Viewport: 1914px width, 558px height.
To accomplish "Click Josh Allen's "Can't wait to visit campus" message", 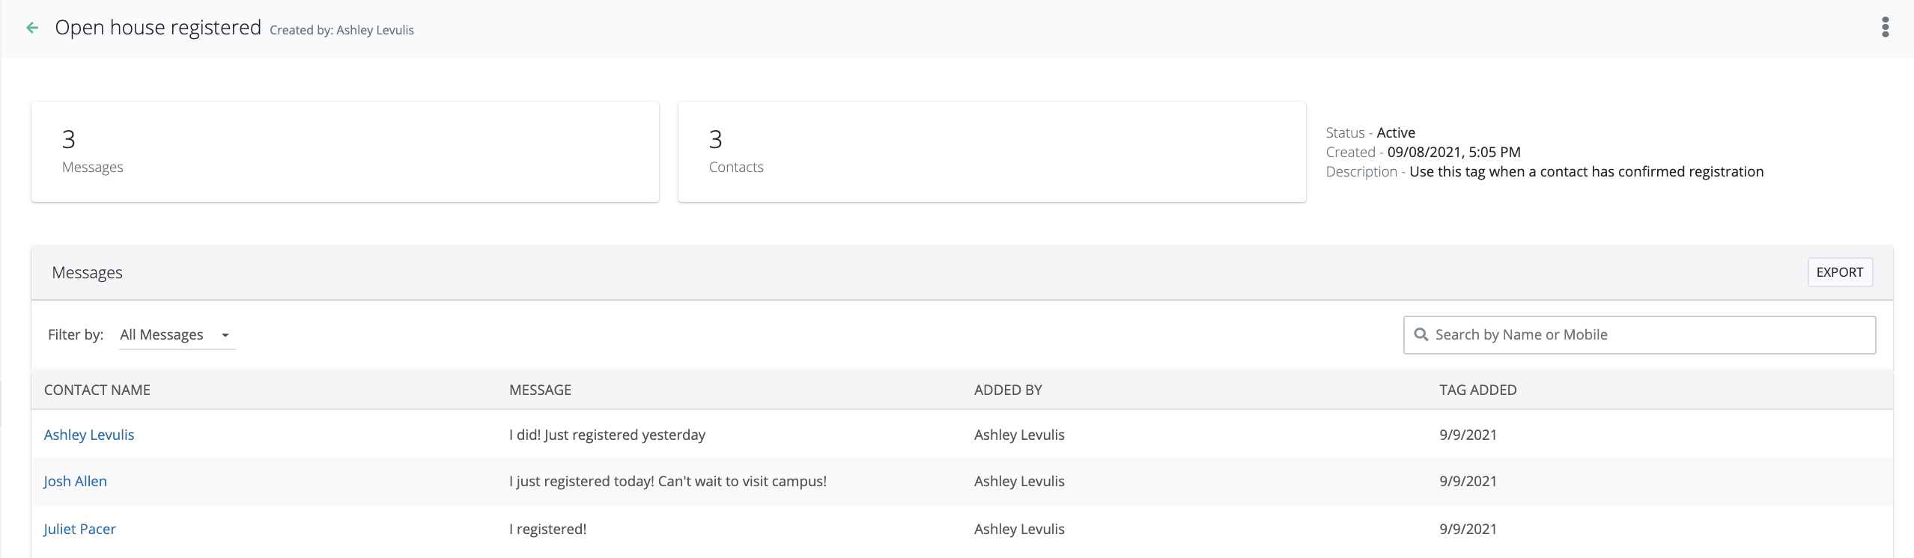I will (x=668, y=481).
